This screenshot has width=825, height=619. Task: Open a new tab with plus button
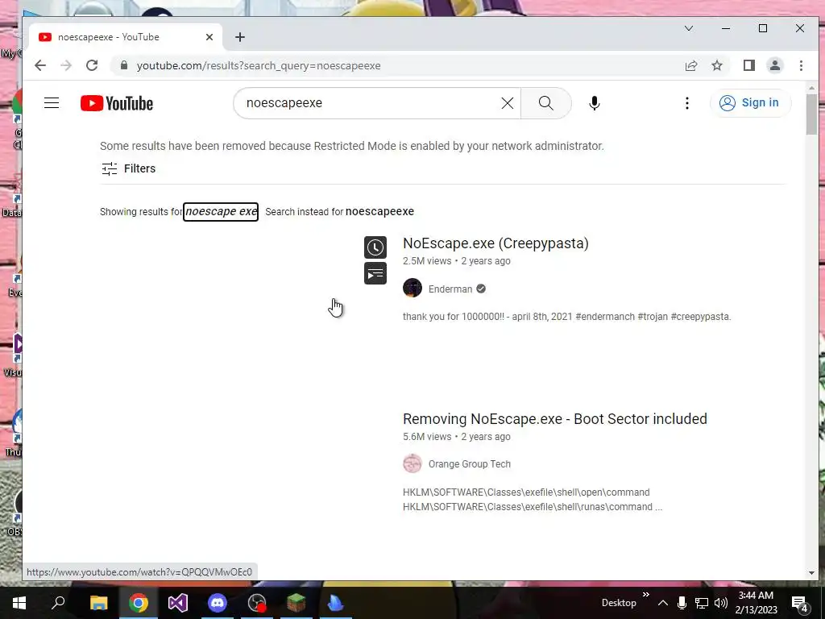(x=240, y=37)
